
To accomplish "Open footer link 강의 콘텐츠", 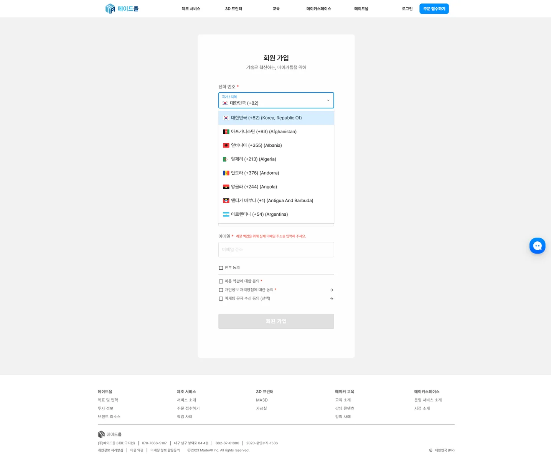I will [345, 408].
